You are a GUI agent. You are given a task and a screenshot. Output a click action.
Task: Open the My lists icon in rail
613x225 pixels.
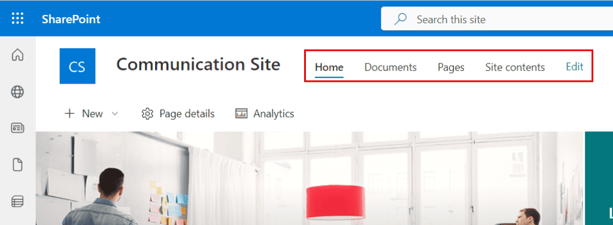click(17, 201)
